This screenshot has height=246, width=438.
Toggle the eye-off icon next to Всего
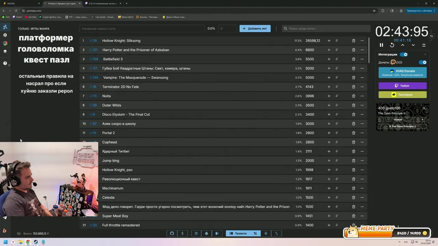coord(19,234)
